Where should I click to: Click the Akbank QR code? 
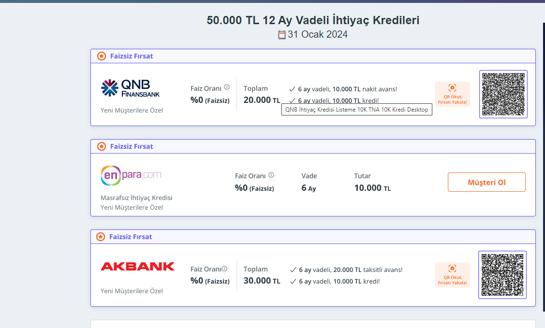pyautogui.click(x=502, y=274)
